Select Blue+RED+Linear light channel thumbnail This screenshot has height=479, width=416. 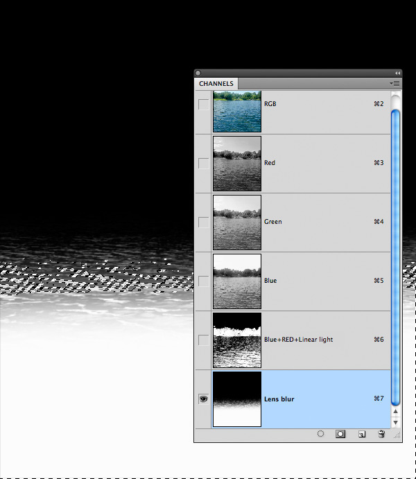237,340
